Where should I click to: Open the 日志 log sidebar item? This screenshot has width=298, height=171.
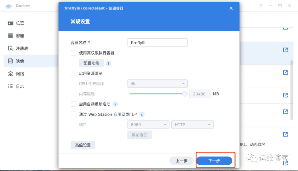pos(31,86)
